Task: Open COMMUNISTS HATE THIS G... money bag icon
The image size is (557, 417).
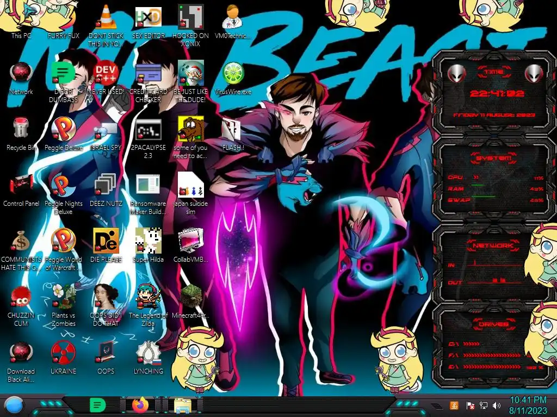Action: (x=21, y=250)
